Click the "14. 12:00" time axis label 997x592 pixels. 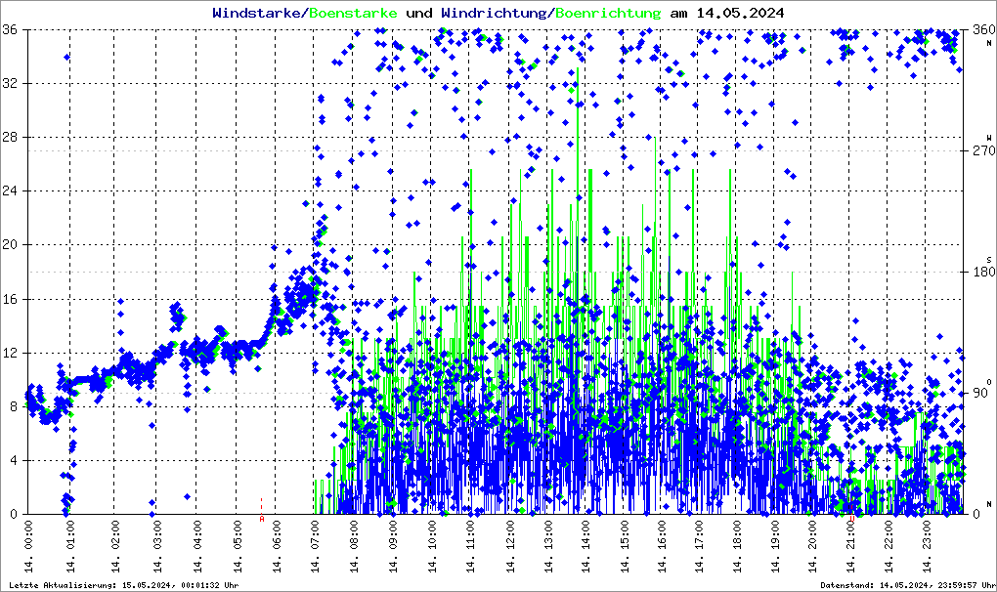click(x=511, y=549)
